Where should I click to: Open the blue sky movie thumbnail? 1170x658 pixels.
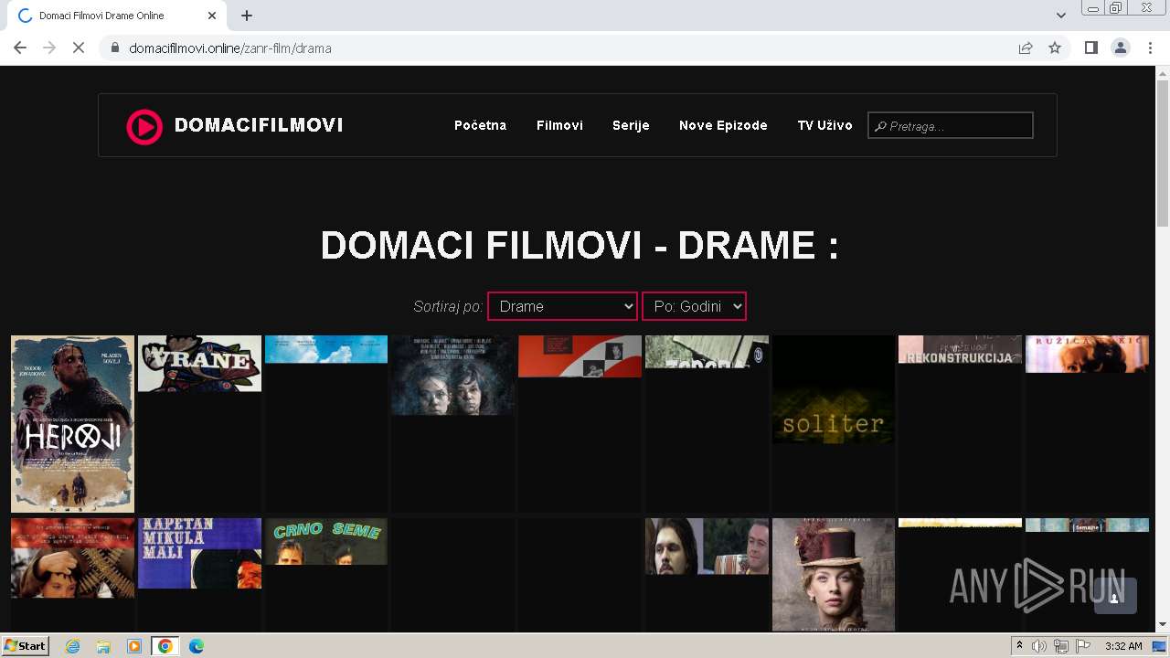point(326,349)
